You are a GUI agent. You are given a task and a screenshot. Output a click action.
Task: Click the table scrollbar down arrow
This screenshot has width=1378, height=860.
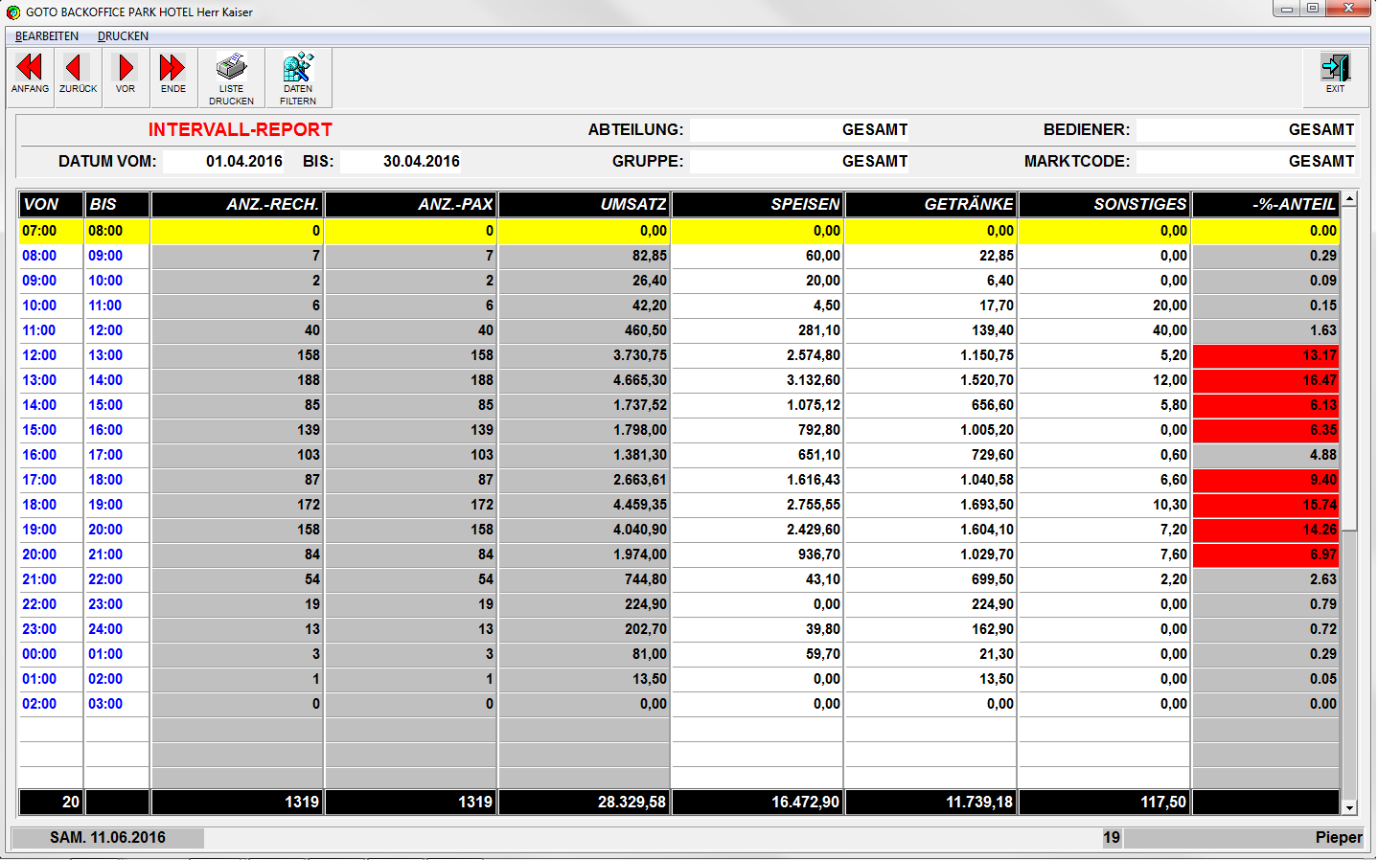(x=1349, y=807)
